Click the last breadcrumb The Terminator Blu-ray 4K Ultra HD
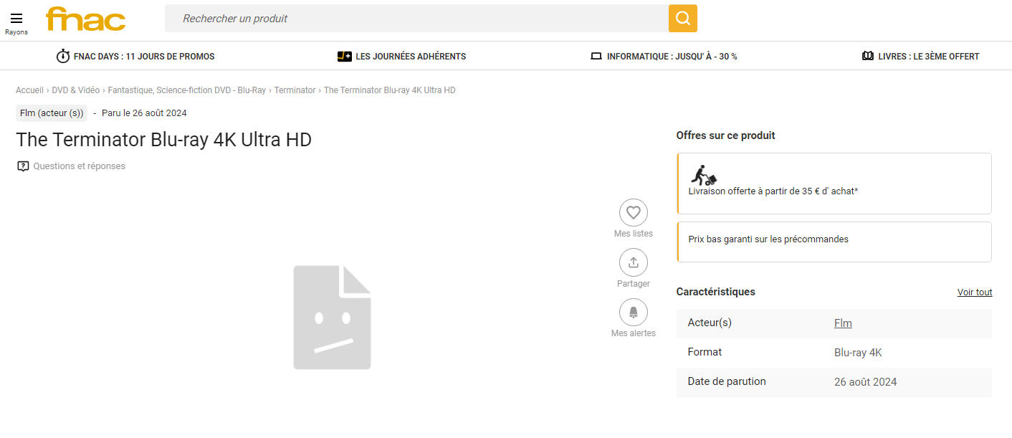The image size is (1012, 438). [x=390, y=90]
